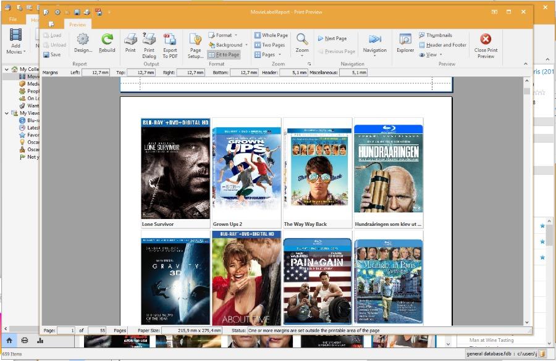556x361 pixels.
Task: Select the Grown Ups 2 cover
Action: tap(246, 168)
